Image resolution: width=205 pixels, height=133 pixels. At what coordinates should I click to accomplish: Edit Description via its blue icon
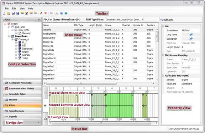click(191, 39)
